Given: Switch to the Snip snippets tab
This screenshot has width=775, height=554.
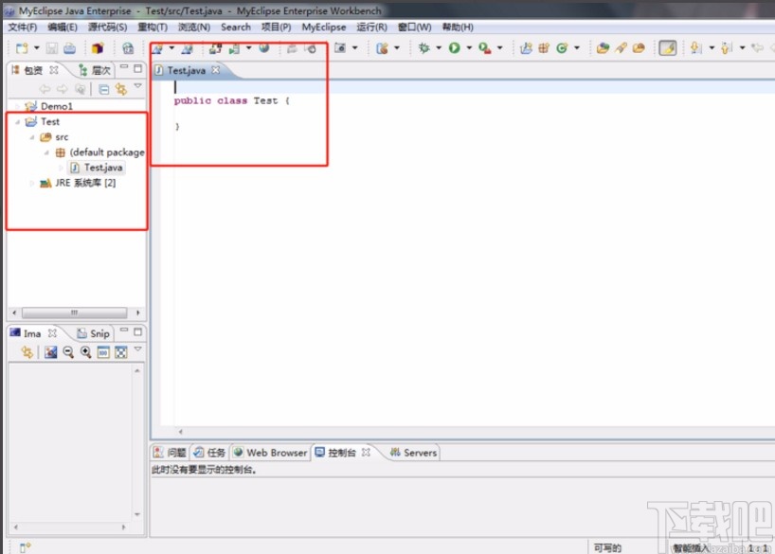Looking at the screenshot, I should [94, 334].
